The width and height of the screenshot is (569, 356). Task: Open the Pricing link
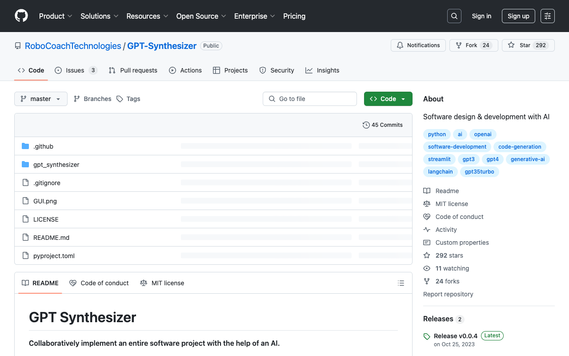coord(294,16)
